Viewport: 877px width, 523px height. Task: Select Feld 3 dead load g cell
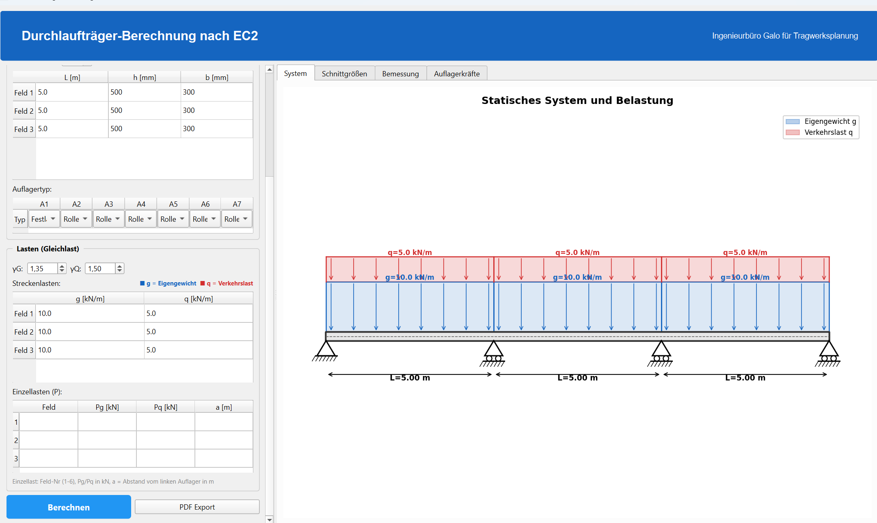click(x=90, y=350)
